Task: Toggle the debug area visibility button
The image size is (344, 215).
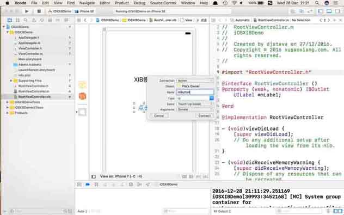Action: click(329, 11)
